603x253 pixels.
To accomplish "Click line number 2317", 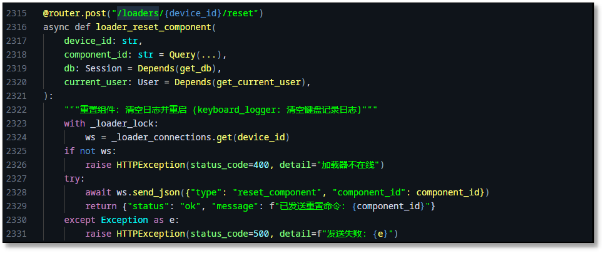I will (x=16, y=41).
